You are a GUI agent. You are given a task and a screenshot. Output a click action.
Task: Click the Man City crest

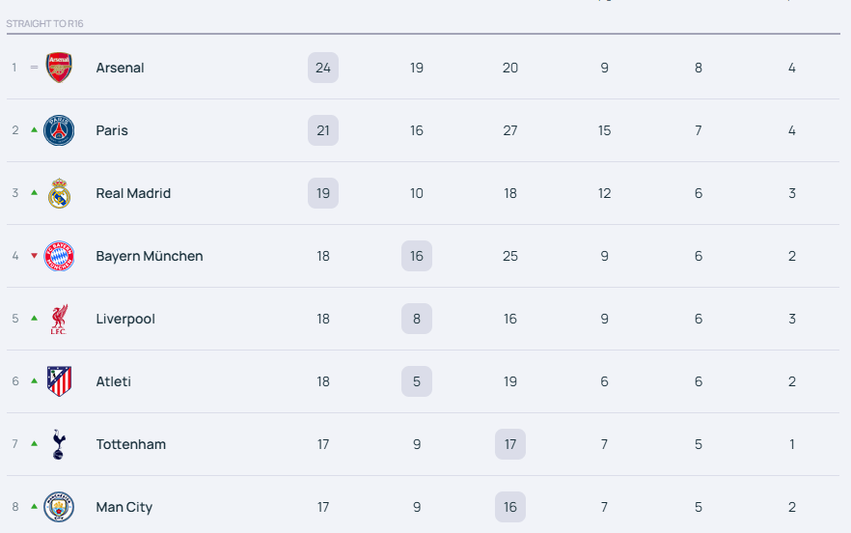59,507
